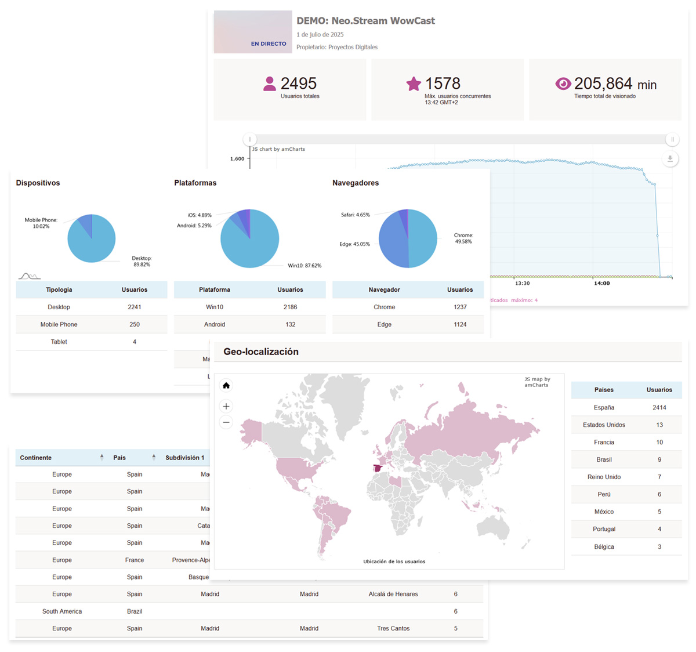Zoom in the map with the plus button
696x652 pixels.
pos(226,406)
